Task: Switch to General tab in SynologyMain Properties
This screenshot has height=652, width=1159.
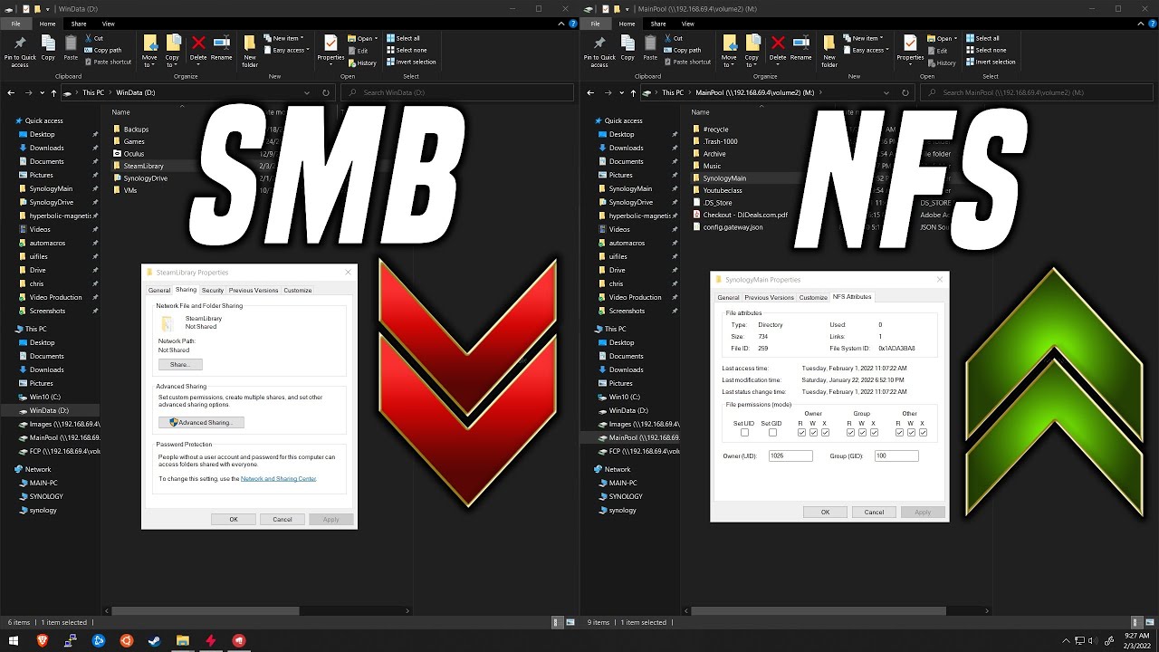Action: pos(728,297)
